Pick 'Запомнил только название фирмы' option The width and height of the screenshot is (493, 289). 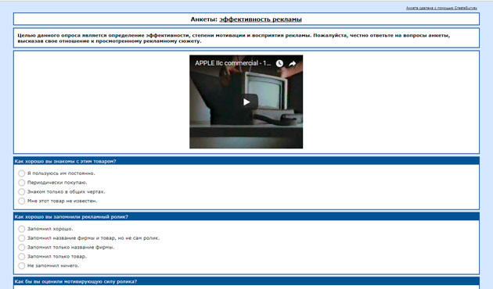(x=21, y=248)
